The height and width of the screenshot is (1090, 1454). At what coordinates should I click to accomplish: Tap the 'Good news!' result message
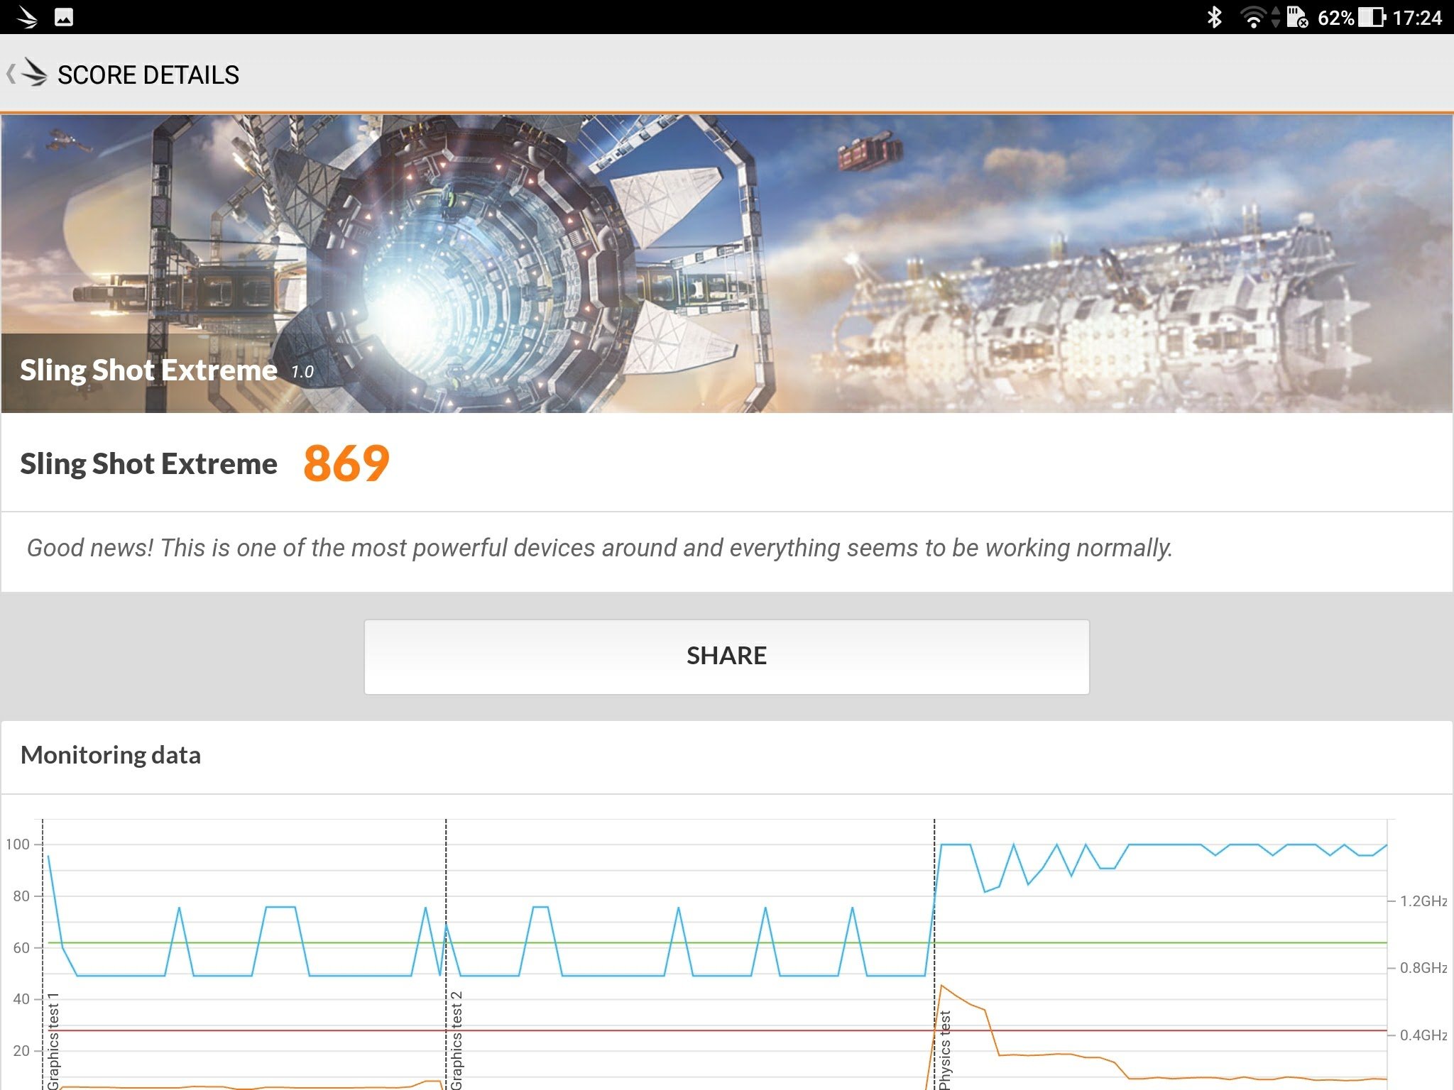pyautogui.click(x=599, y=548)
